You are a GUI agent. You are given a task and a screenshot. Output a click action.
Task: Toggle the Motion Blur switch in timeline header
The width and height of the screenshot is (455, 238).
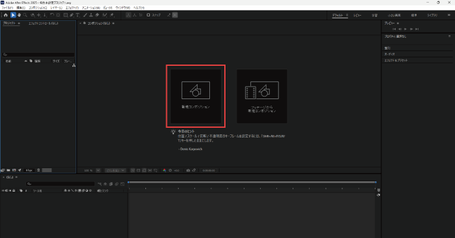(117, 184)
